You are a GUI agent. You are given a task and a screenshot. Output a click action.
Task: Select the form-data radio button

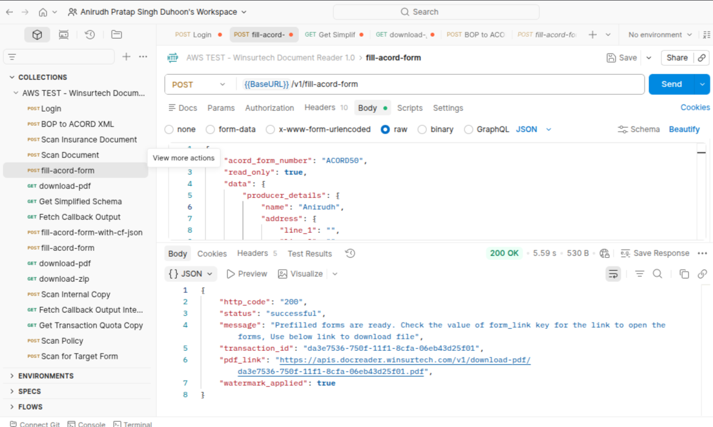tap(210, 130)
